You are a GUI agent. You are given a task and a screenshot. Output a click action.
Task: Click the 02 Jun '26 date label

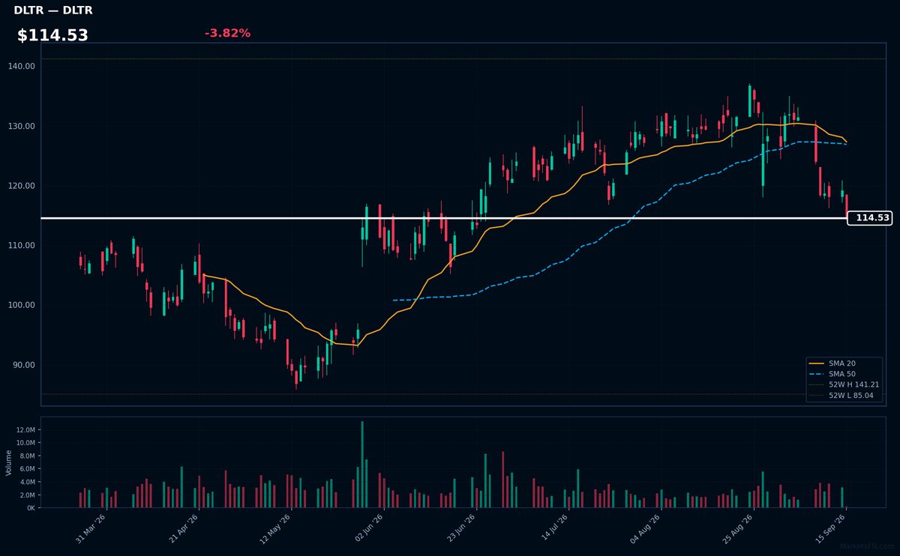[x=367, y=528]
